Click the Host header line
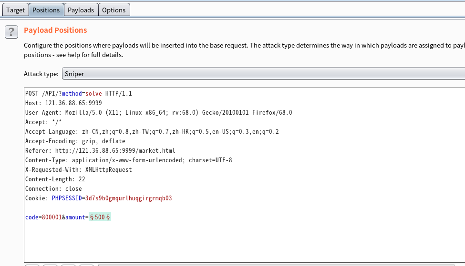The image size is (465, 266). coord(63,103)
